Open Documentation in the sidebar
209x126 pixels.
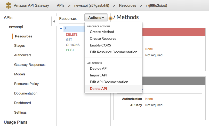tap(26, 93)
